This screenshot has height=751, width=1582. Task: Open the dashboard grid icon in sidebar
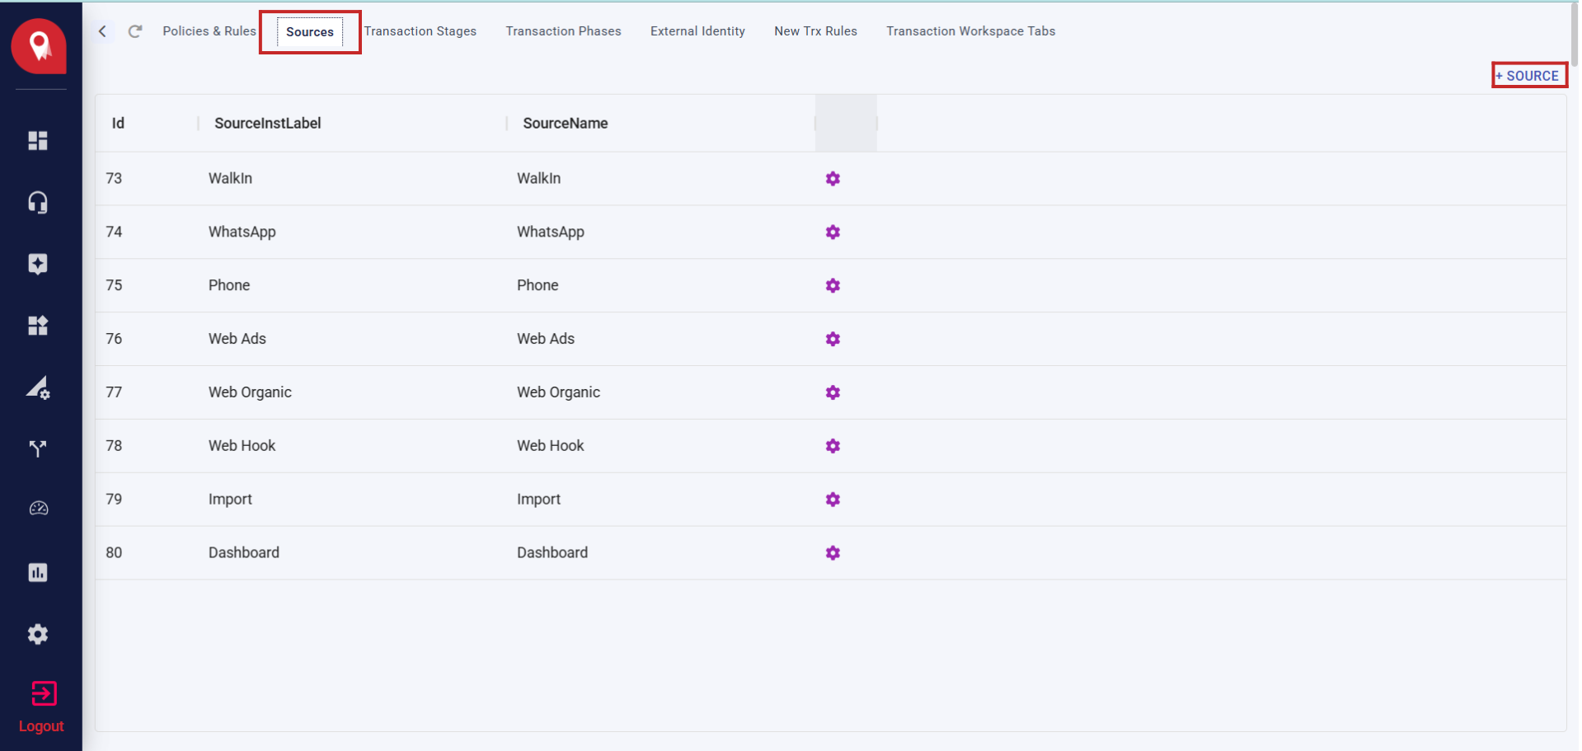(38, 141)
